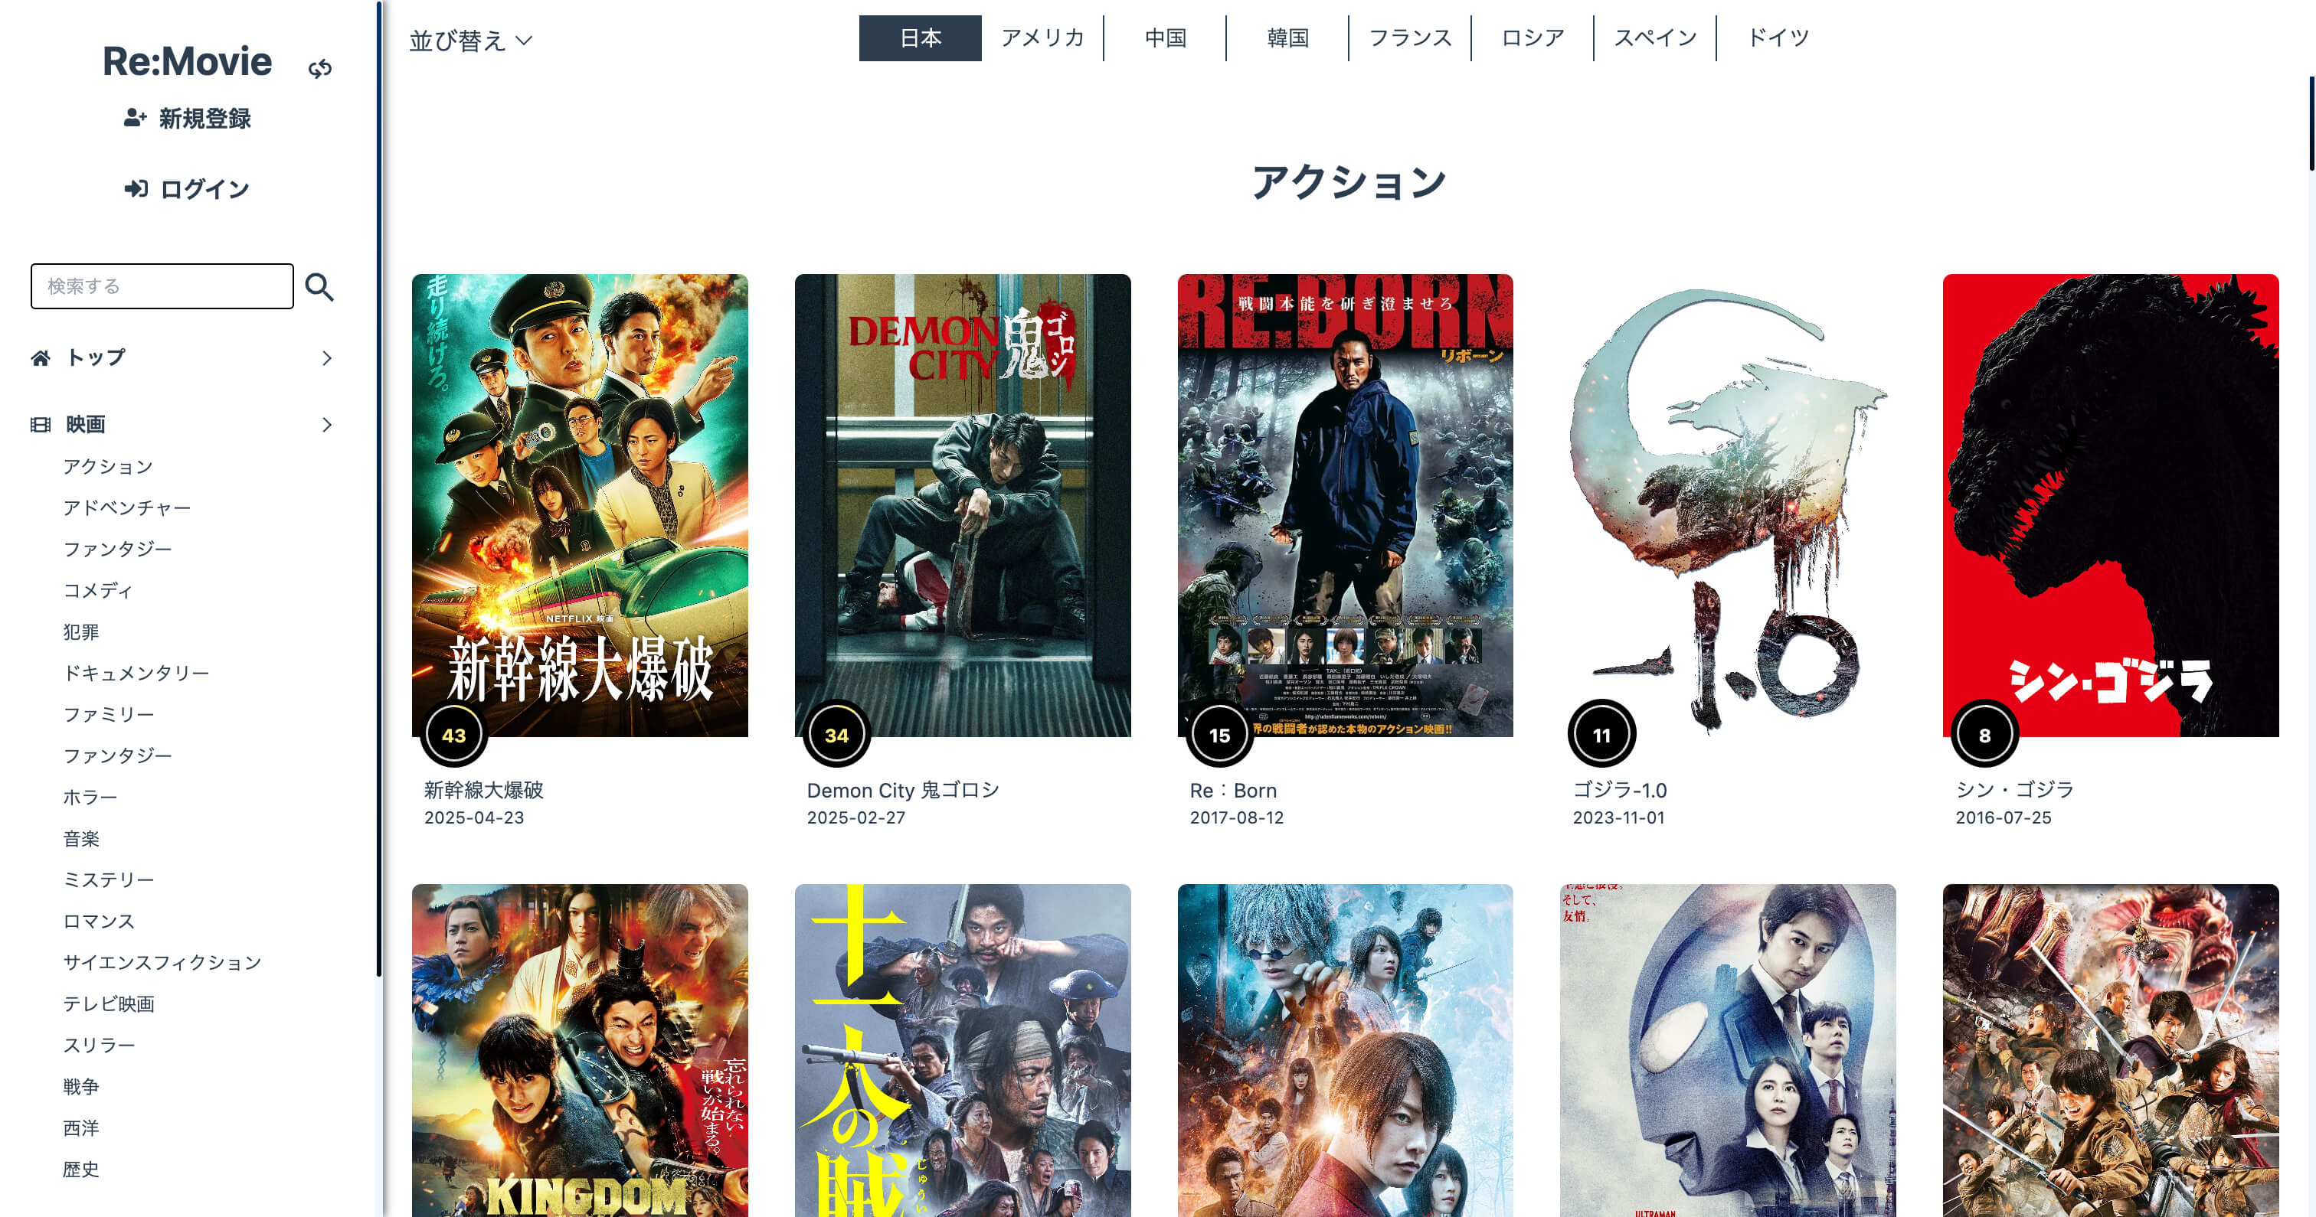
Task: Select サイエンスフィクション genre in sidebar
Action: pos(162,963)
